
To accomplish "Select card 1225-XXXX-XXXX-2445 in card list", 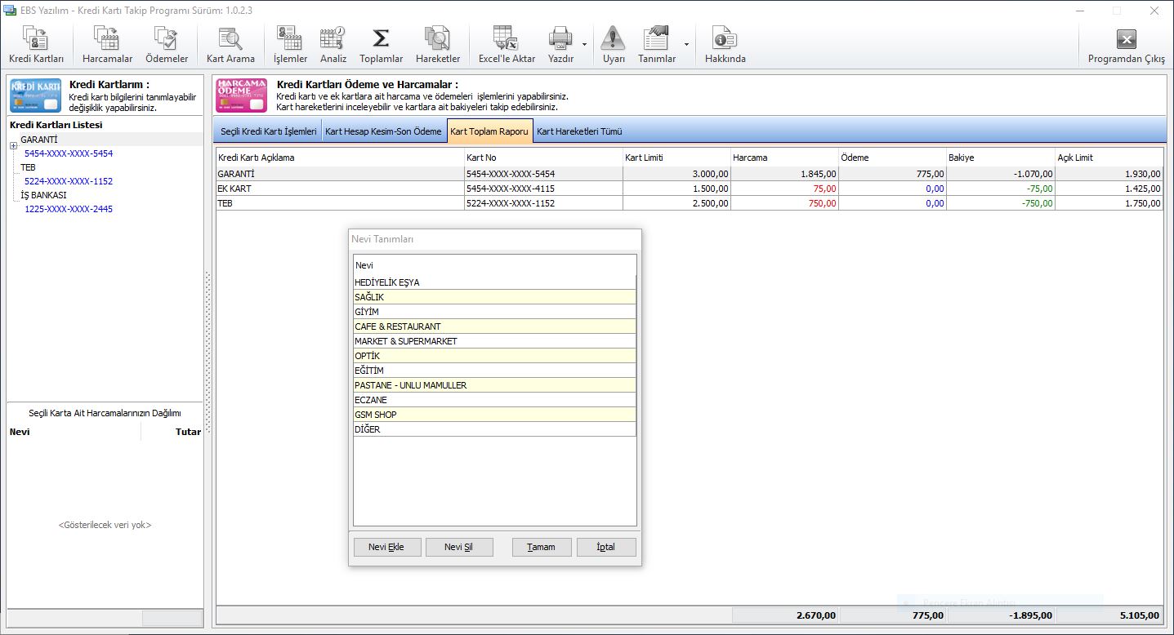I will (x=69, y=209).
